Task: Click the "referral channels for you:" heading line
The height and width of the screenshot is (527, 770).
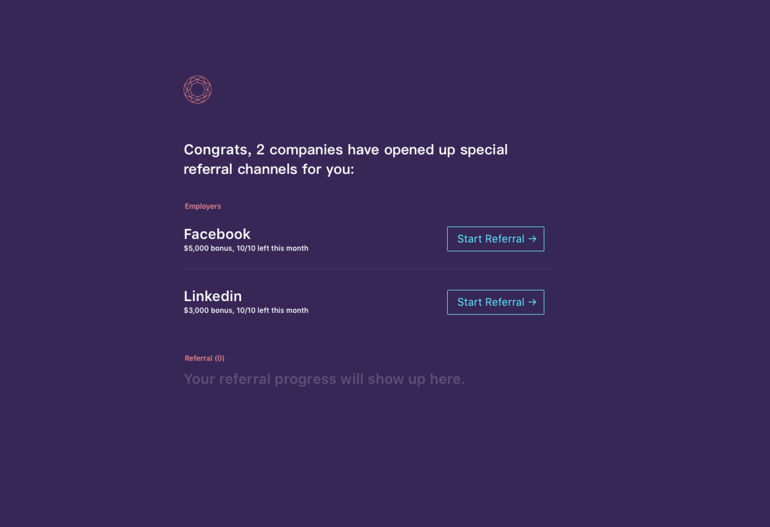Action: tap(269, 169)
